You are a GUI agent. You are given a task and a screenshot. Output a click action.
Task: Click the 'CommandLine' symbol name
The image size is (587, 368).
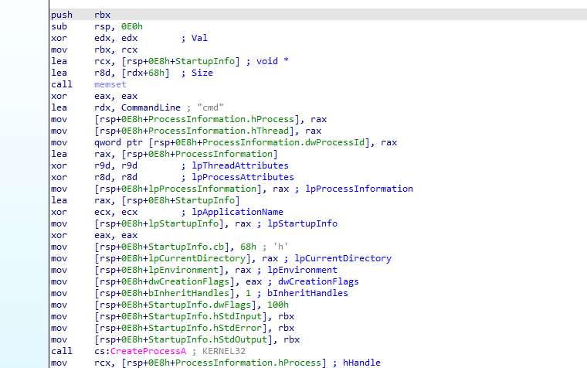click(x=151, y=108)
